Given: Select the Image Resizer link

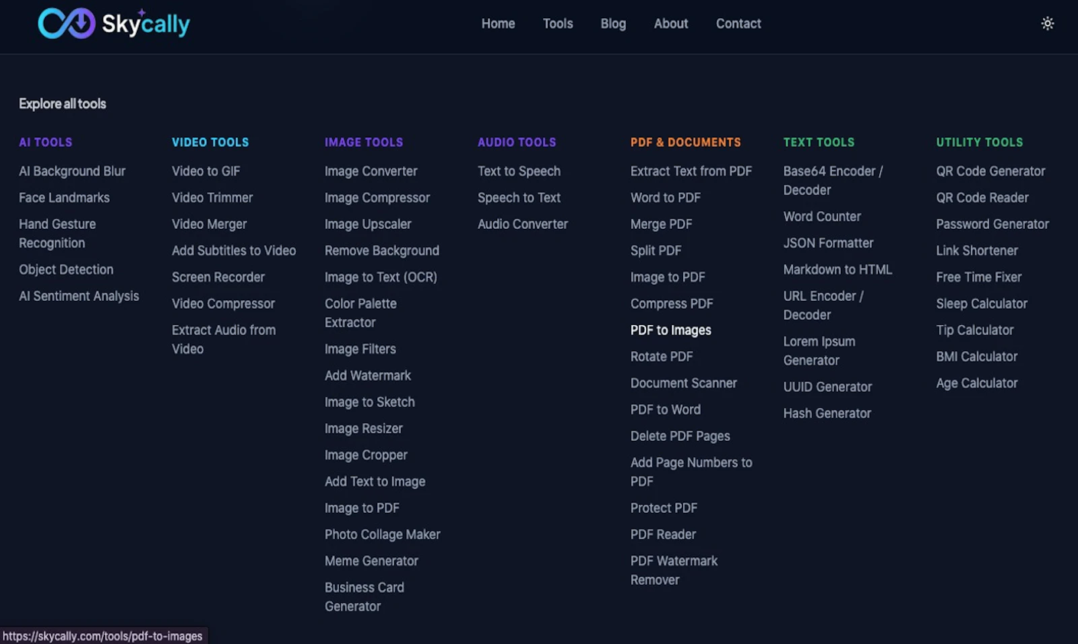Looking at the screenshot, I should (364, 429).
